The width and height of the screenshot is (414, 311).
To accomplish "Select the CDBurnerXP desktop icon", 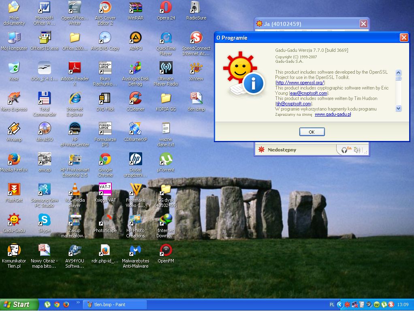I will pos(135,132).
